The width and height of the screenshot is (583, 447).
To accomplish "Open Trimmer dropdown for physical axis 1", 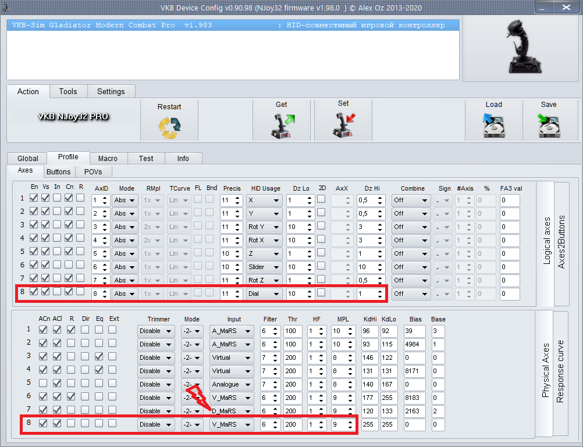I will (x=156, y=331).
